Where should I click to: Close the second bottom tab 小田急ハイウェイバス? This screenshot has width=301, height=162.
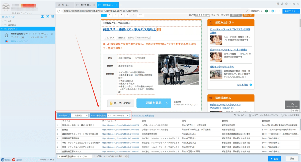(127, 156)
